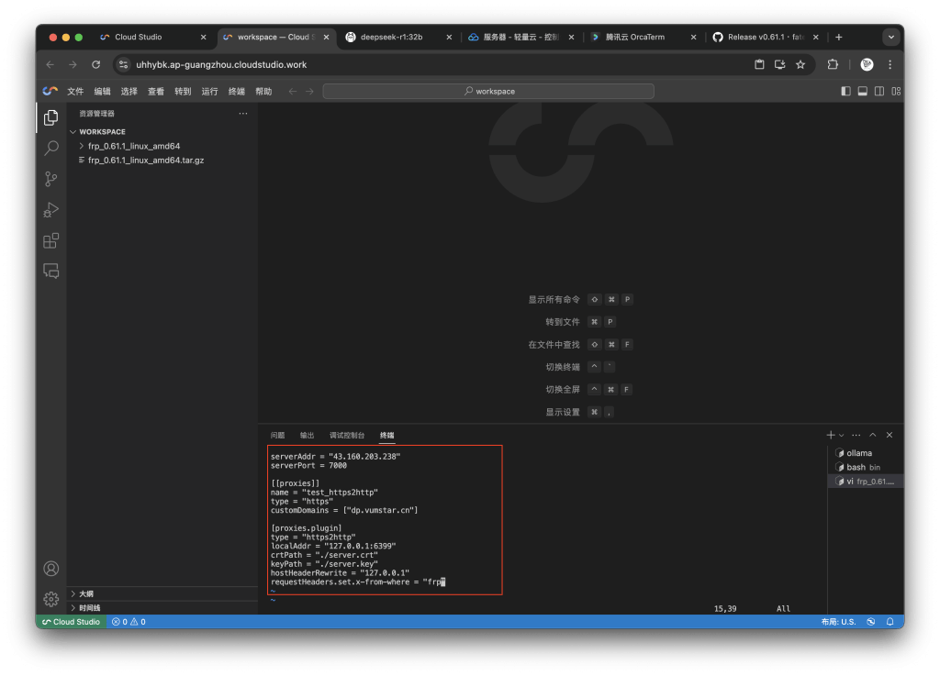Switch to the 输出 panel tab
940x676 pixels.
click(x=307, y=436)
